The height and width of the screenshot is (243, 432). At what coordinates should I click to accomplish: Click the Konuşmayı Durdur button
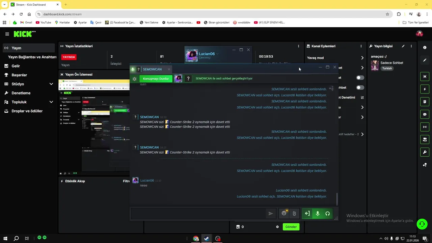pyautogui.click(x=156, y=79)
